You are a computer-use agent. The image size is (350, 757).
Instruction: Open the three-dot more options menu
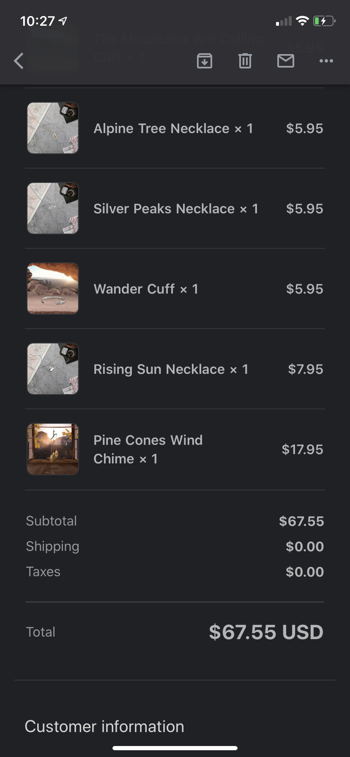(326, 61)
